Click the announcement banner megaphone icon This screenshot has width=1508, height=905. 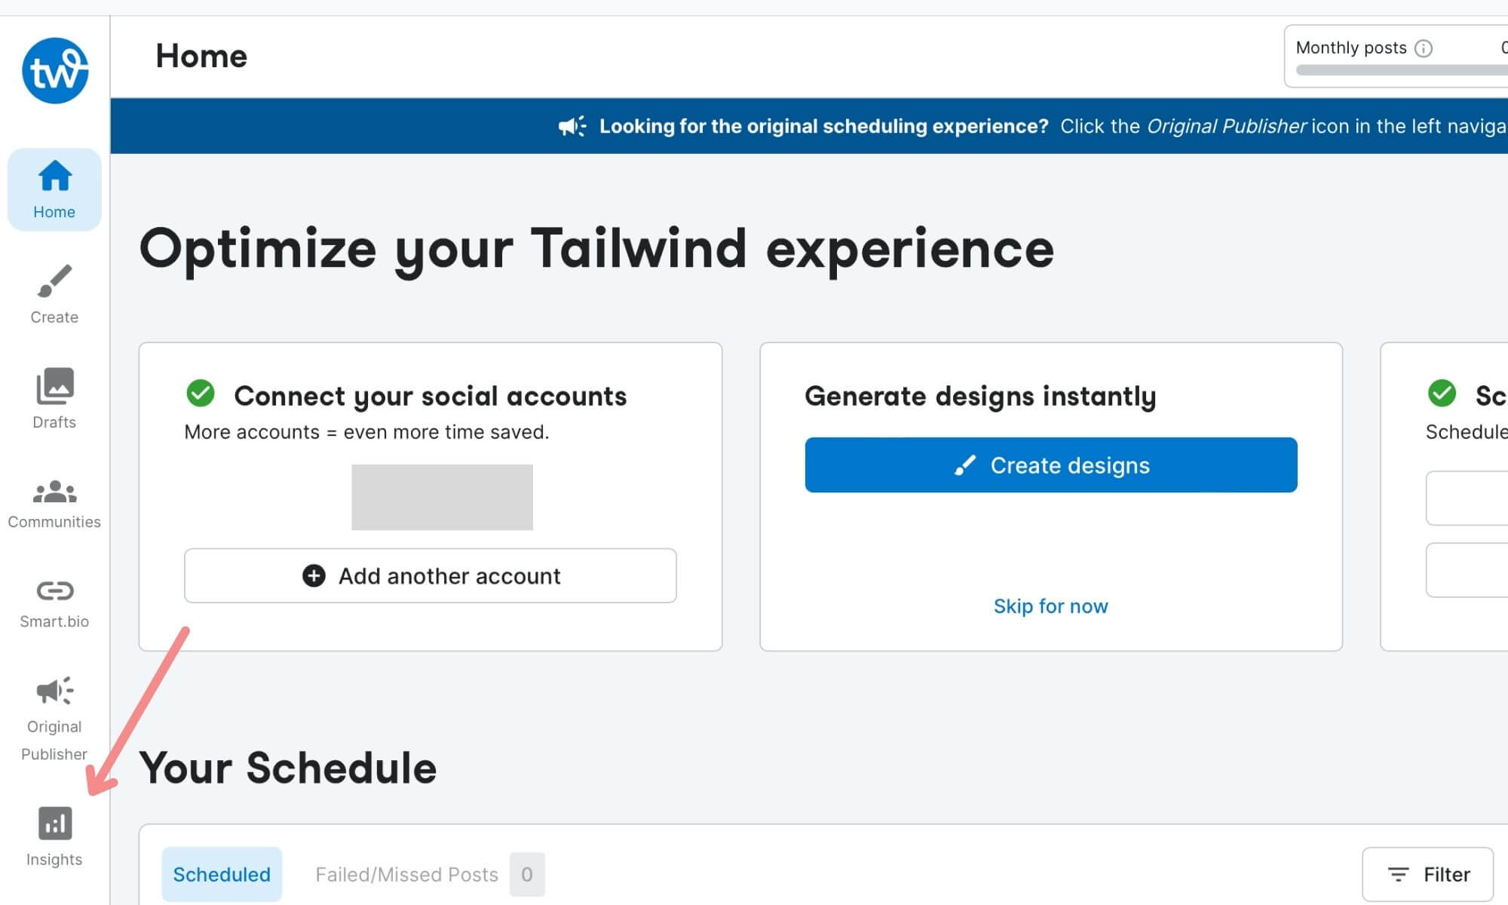pos(572,125)
